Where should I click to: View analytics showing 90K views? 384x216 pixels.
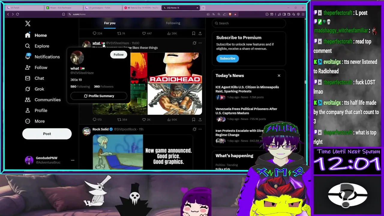172,119
